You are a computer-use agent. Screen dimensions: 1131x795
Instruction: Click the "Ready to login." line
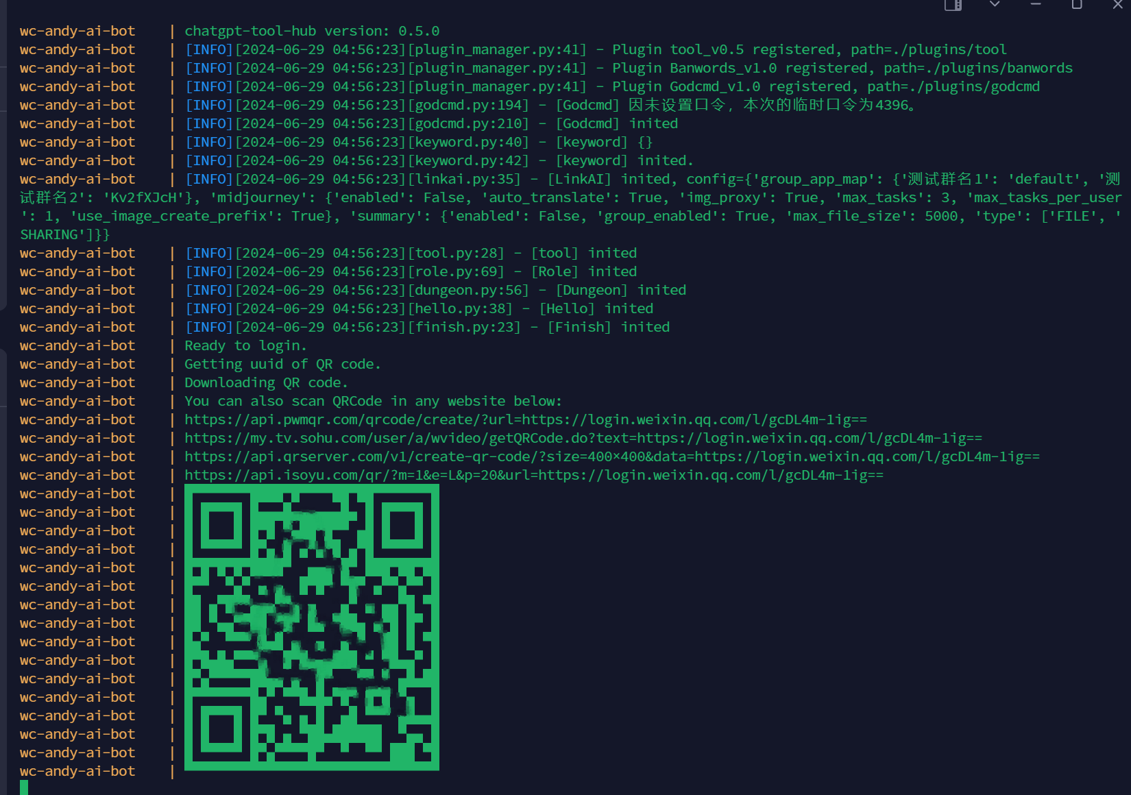tap(246, 345)
